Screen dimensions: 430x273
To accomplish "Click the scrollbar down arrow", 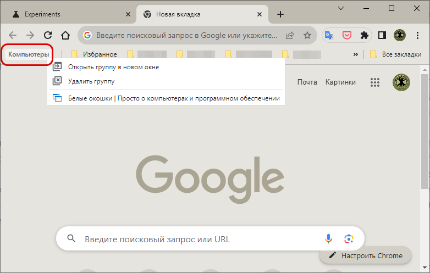I will [x=425, y=268].
